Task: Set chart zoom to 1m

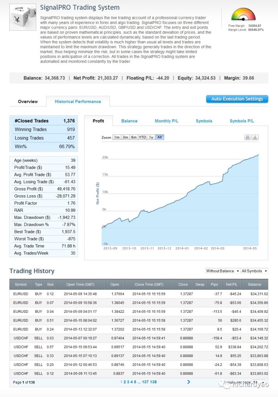Action: tap(116, 137)
